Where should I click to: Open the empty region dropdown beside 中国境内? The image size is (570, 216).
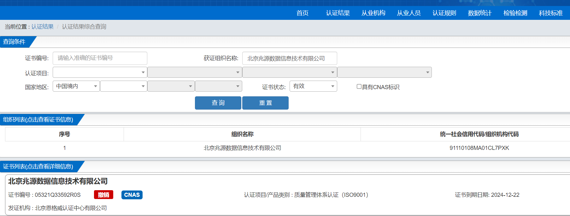coord(124,86)
